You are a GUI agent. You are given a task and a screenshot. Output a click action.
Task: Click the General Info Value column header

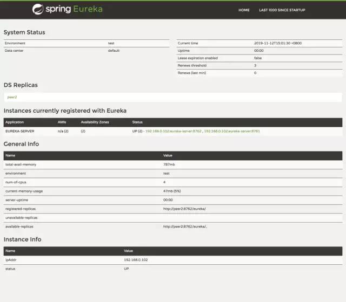tap(168, 155)
